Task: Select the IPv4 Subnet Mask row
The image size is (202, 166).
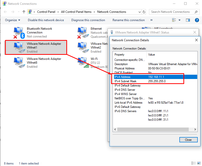Action: (155, 81)
